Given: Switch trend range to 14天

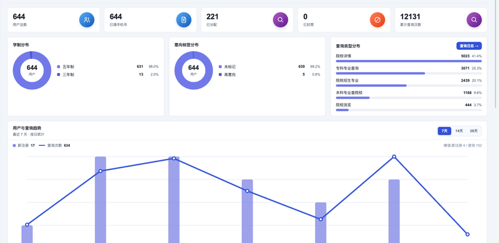Looking at the screenshot, I should 459,131.
